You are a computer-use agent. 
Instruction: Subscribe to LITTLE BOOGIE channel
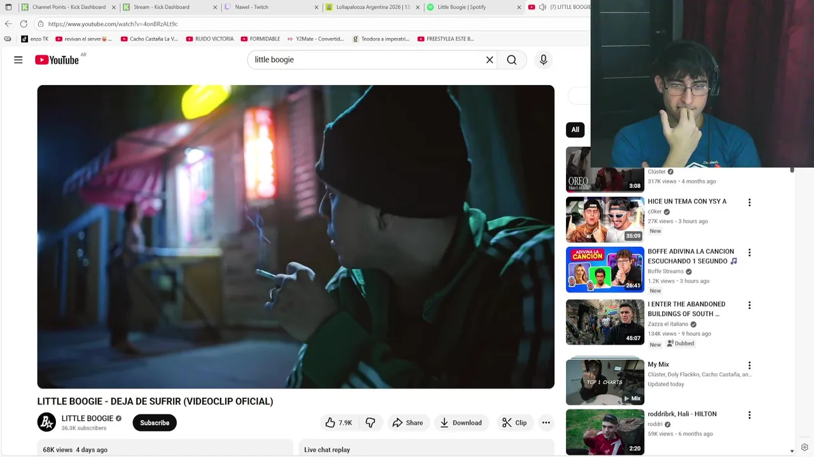(155, 423)
